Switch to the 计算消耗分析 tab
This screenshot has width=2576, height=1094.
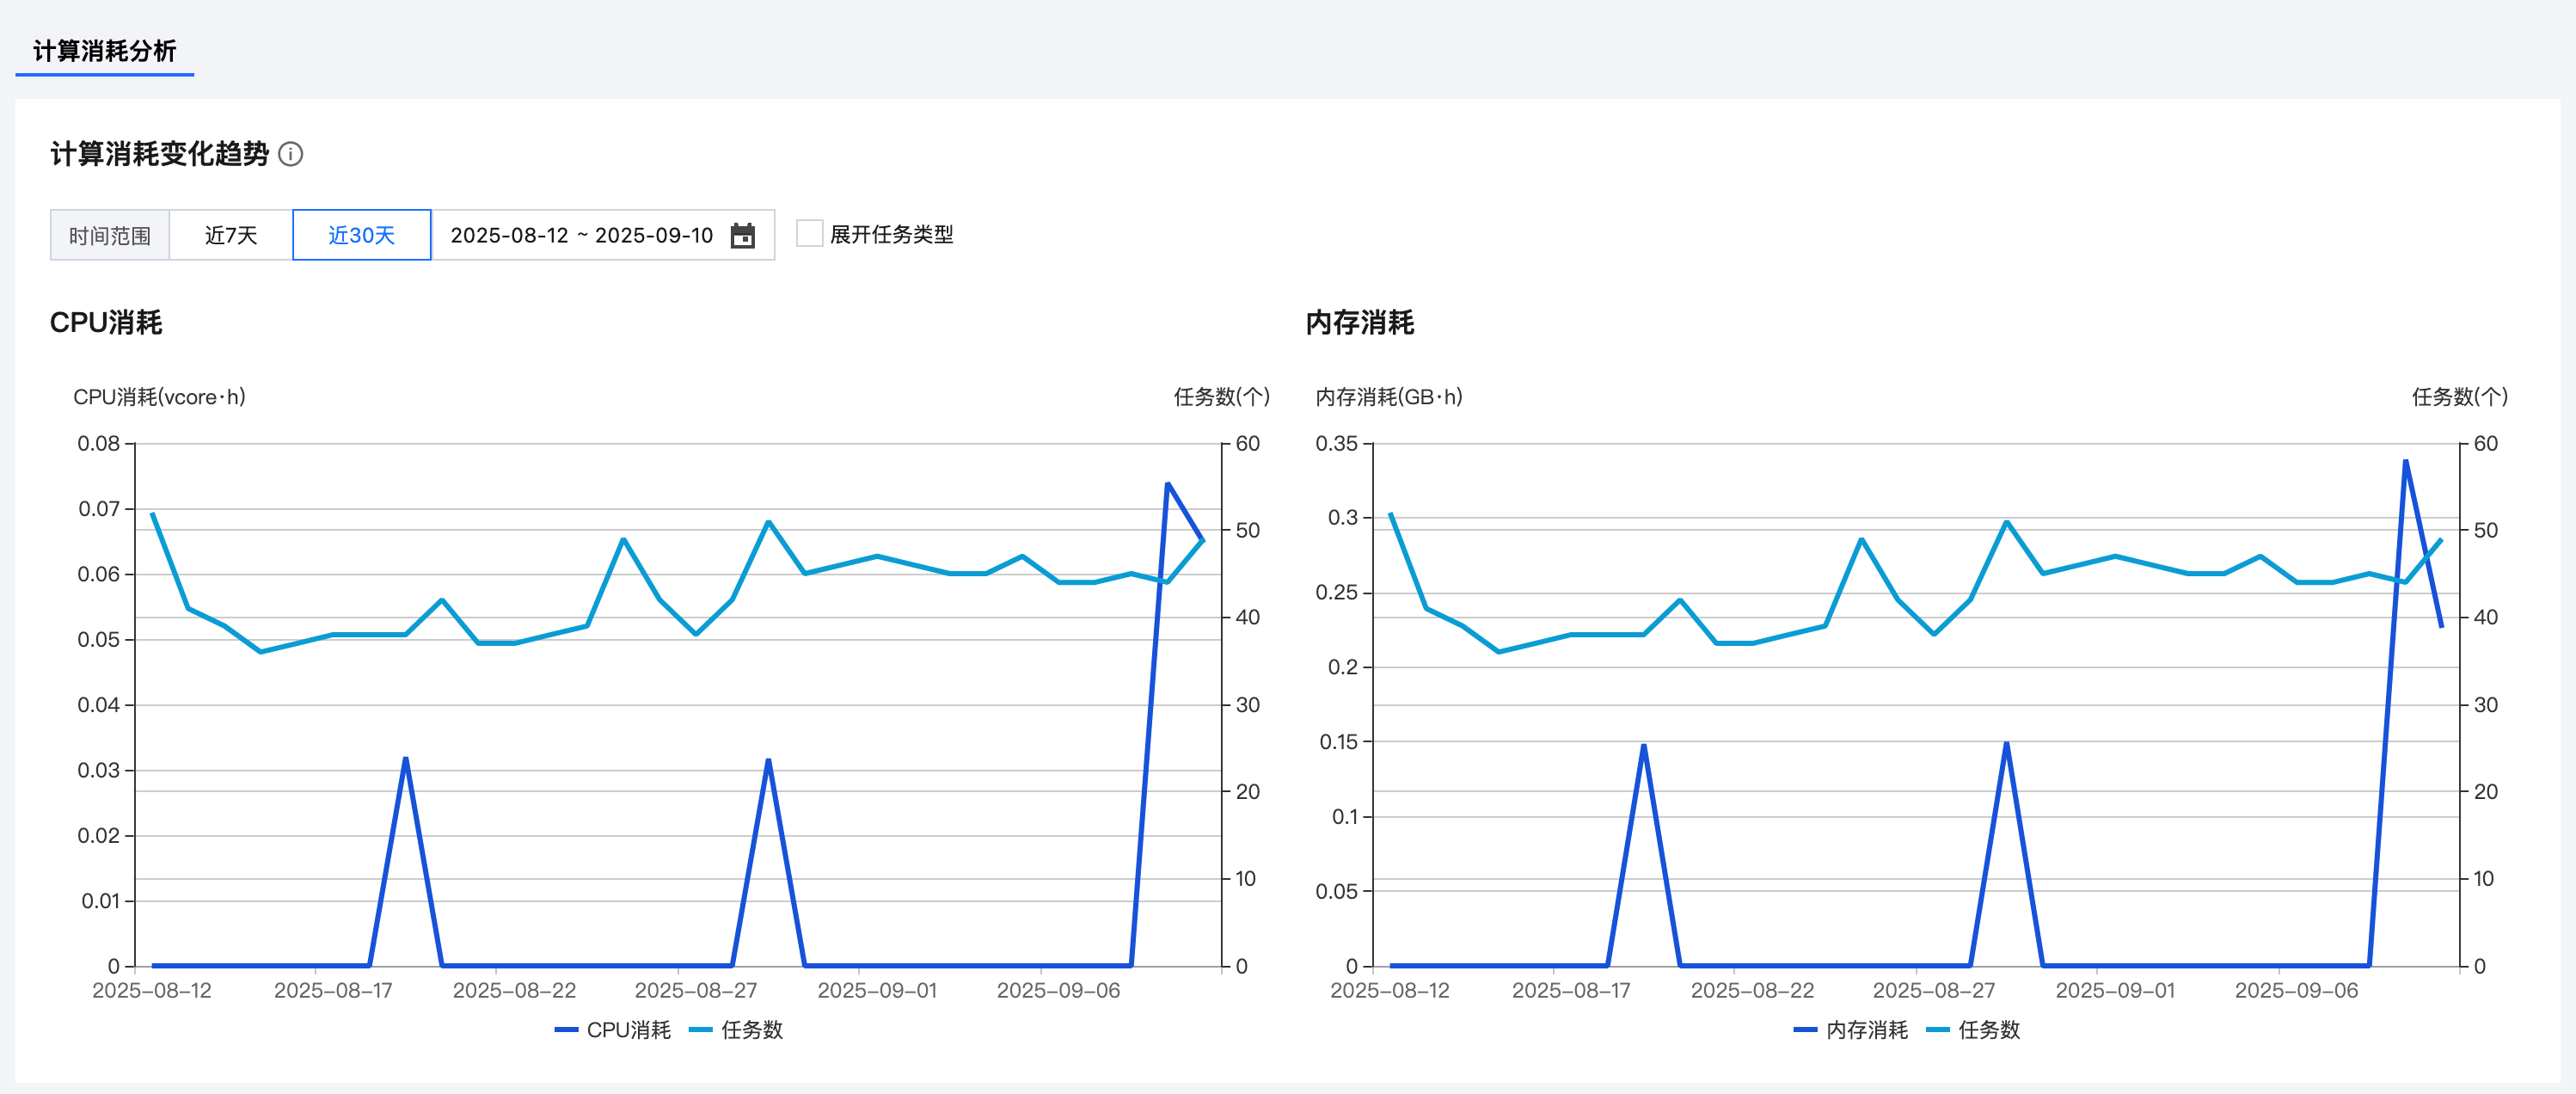(104, 51)
